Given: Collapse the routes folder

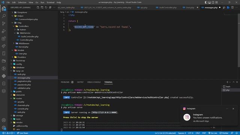Looking at the screenshot, I should coord(19,98).
